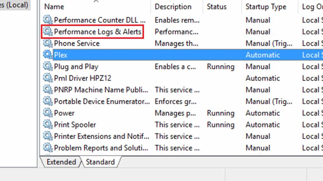This screenshot has height=181, width=323.
Task: Click Running status of Print Spooler
Action: click(x=221, y=125)
